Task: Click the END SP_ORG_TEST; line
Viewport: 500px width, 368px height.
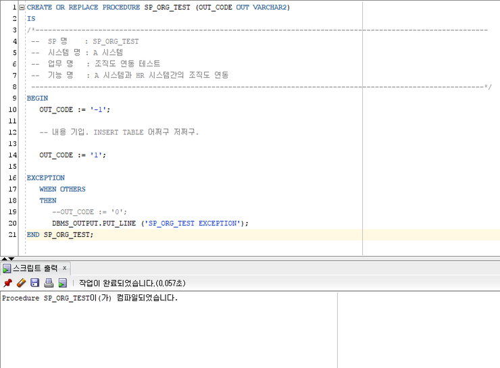Action: coord(60,234)
